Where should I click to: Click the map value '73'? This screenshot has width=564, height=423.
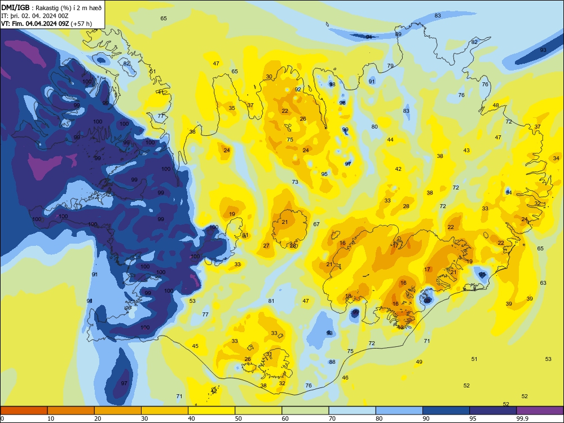coord(295,182)
